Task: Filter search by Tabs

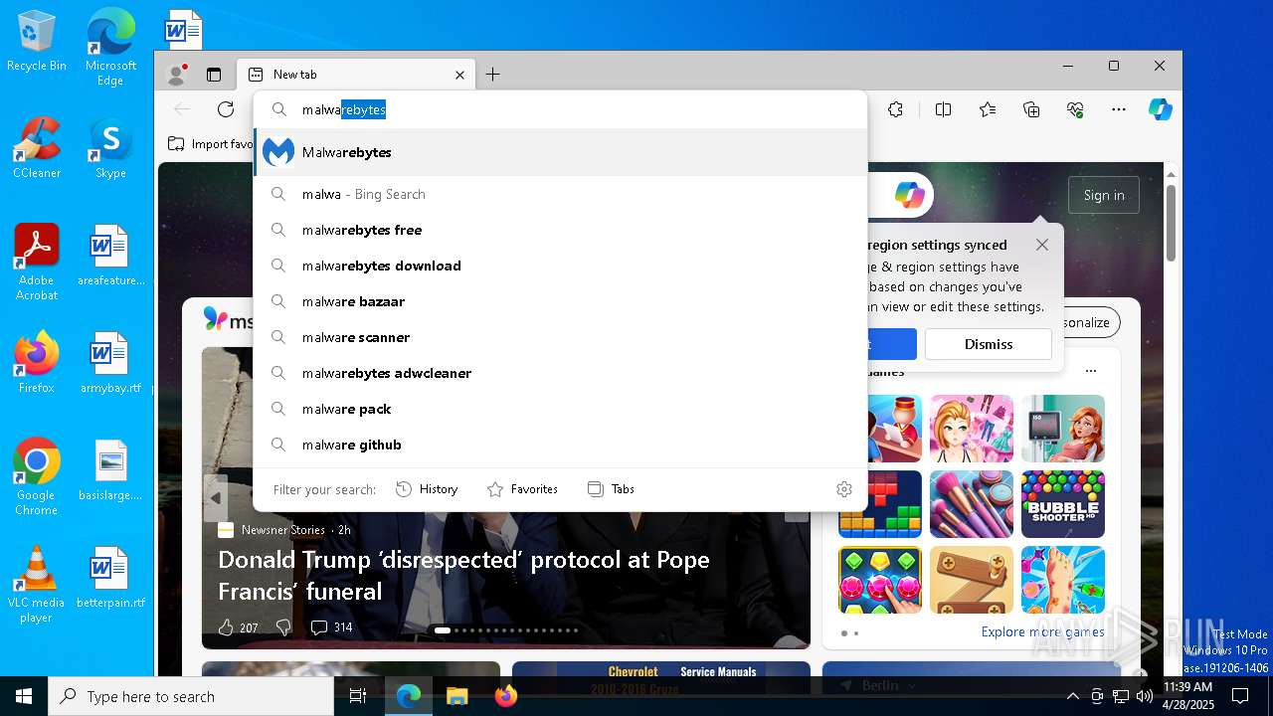Action: pyautogui.click(x=611, y=489)
